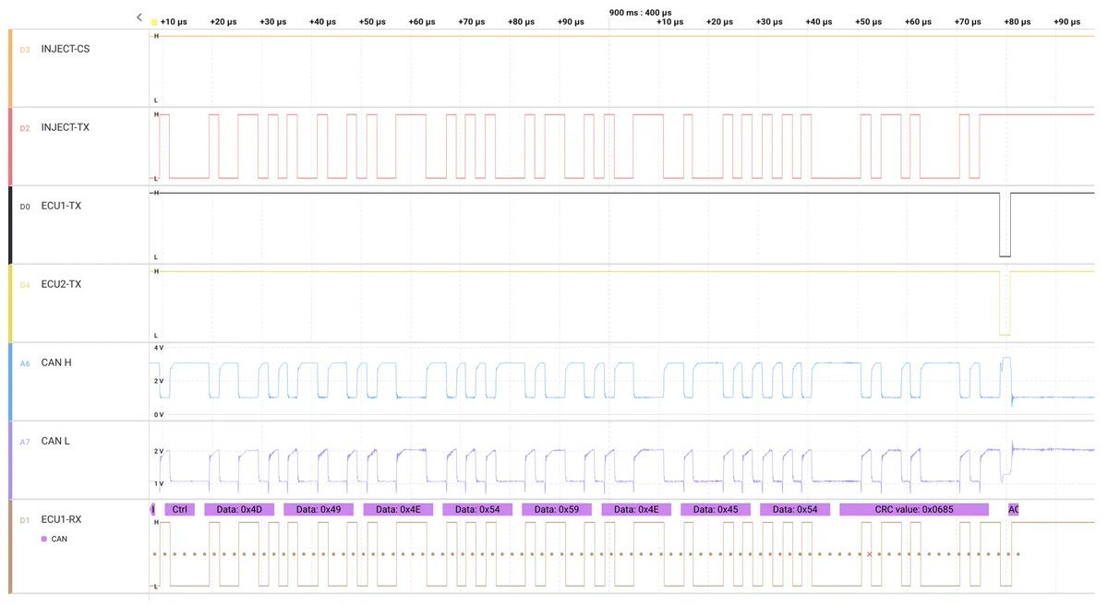
Task: Select the ECU1-RX channel label
Action: [x=61, y=519]
